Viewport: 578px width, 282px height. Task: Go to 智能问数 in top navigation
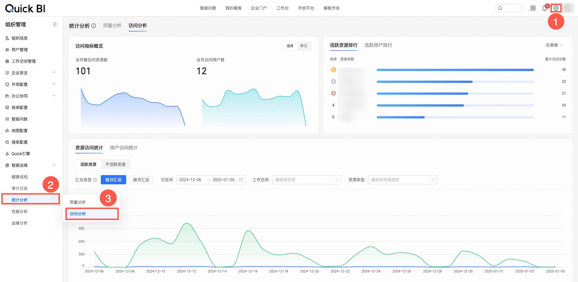[x=208, y=8]
